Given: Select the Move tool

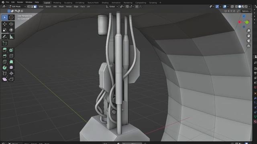Looking at the screenshot, I should pos(4,24).
